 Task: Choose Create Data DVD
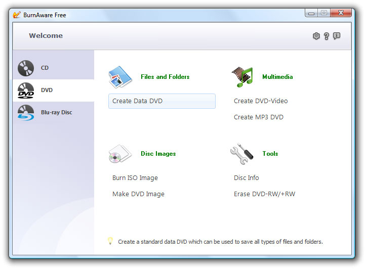(x=162, y=101)
